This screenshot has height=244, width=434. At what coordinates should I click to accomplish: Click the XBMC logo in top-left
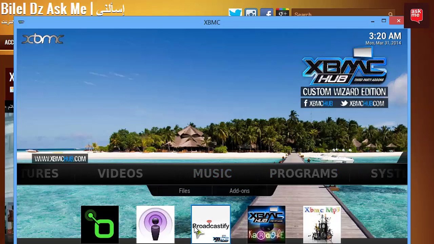(x=43, y=39)
